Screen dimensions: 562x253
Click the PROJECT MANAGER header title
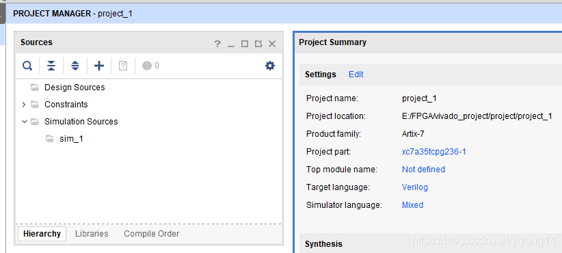point(52,14)
